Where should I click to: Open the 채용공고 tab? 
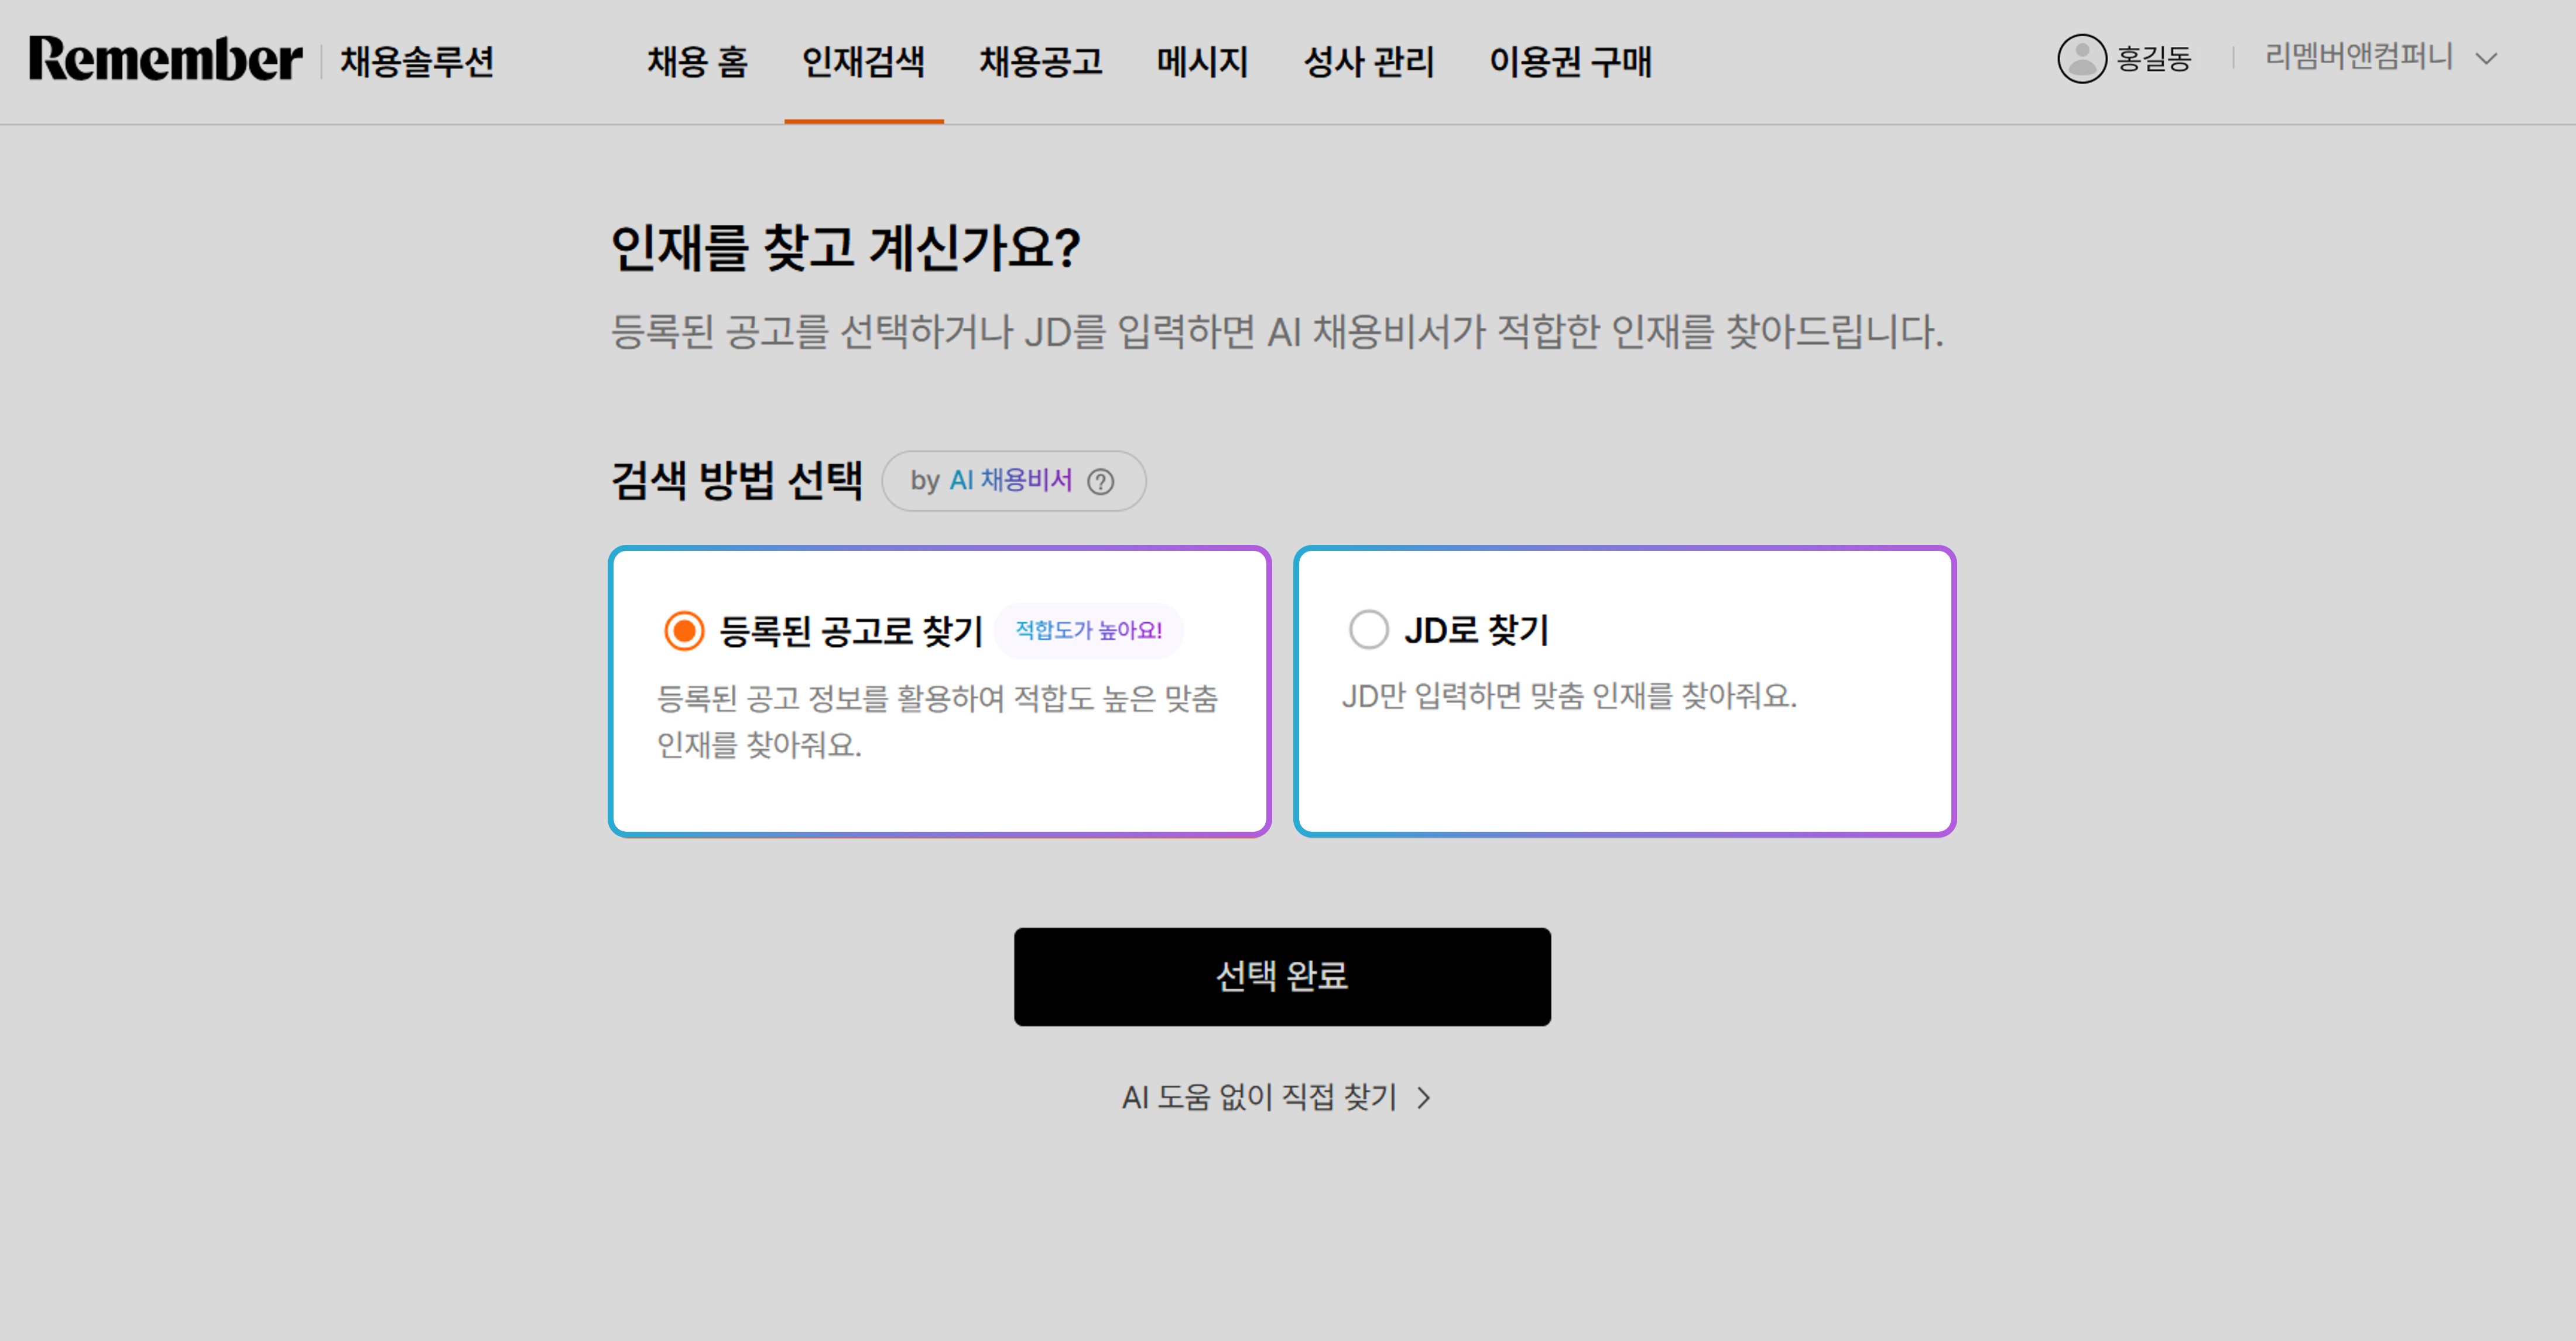tap(1040, 61)
